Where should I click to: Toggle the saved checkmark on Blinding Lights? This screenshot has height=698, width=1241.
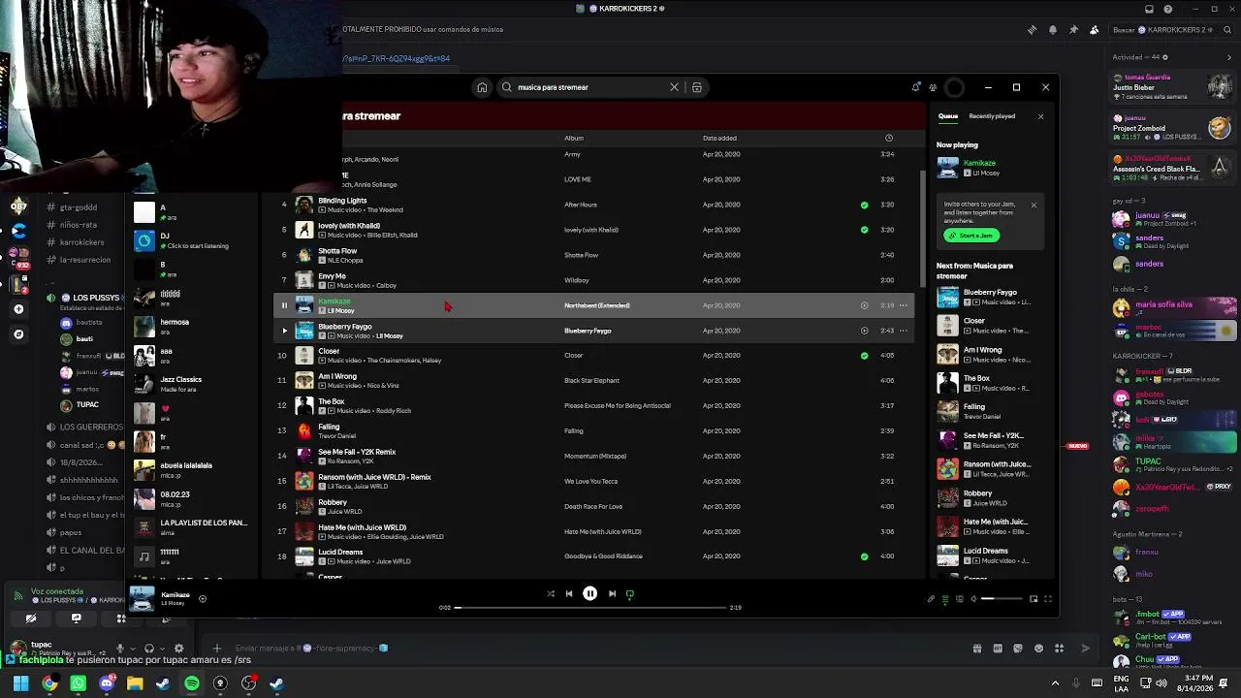click(864, 205)
